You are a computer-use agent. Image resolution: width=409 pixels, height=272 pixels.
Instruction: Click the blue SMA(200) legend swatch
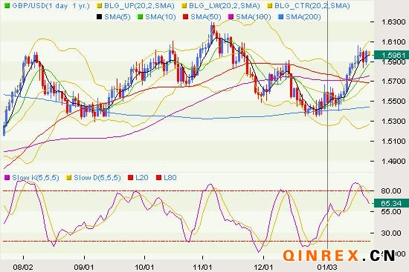280,17
